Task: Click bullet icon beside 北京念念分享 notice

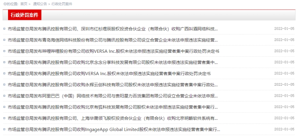Action: [4, 62]
